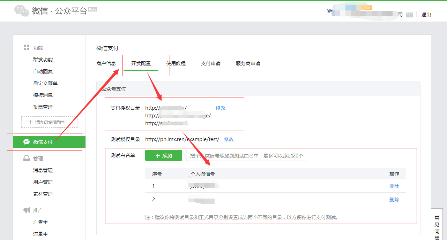Image resolution: width=447 pixels, height=240 pixels.
Task: Click the 管理 inbox icon in sidebar
Action: tap(26, 158)
